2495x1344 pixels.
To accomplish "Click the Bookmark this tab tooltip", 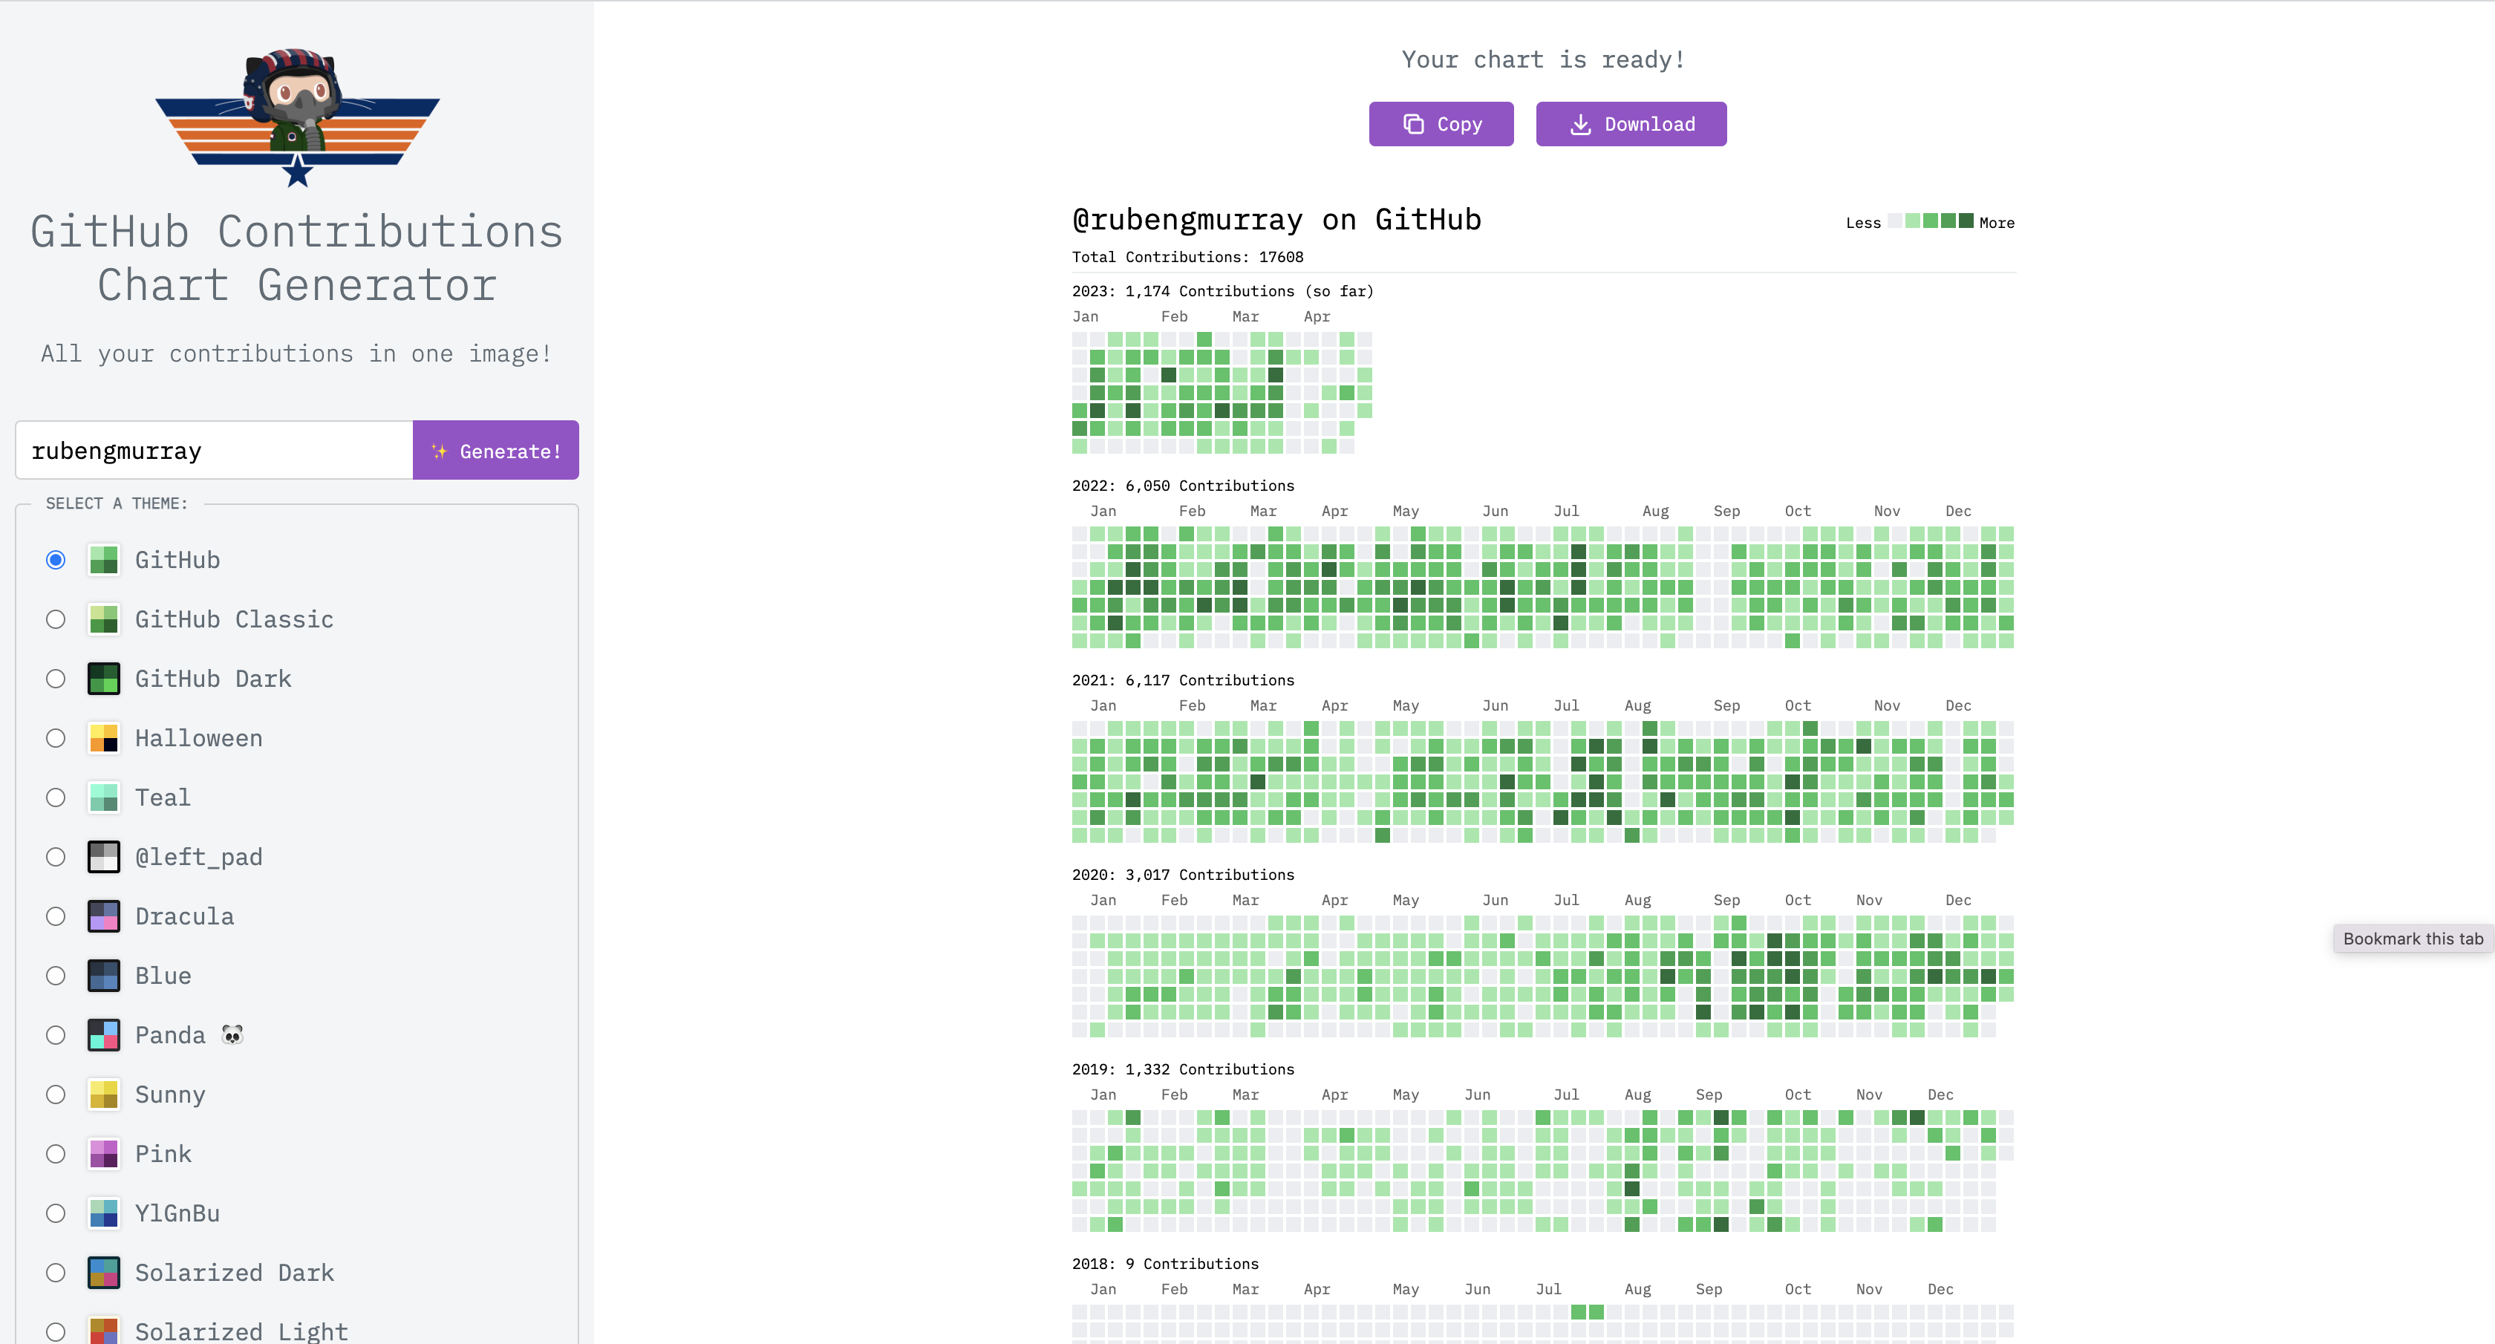I will (2413, 939).
